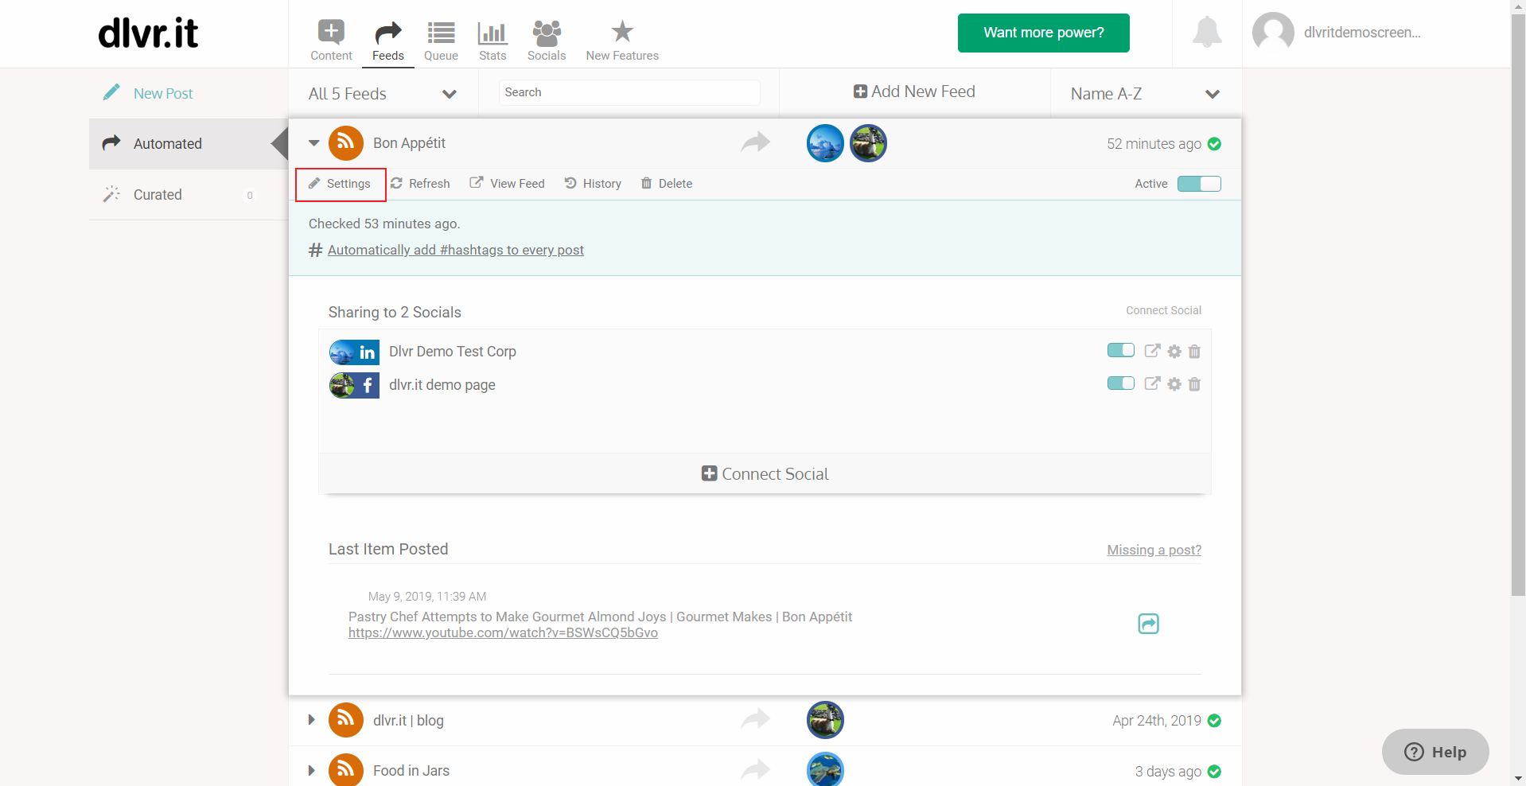Viewport: 1526px width, 786px height.
Task: Delete the Bon Appétit feed
Action: click(x=667, y=184)
